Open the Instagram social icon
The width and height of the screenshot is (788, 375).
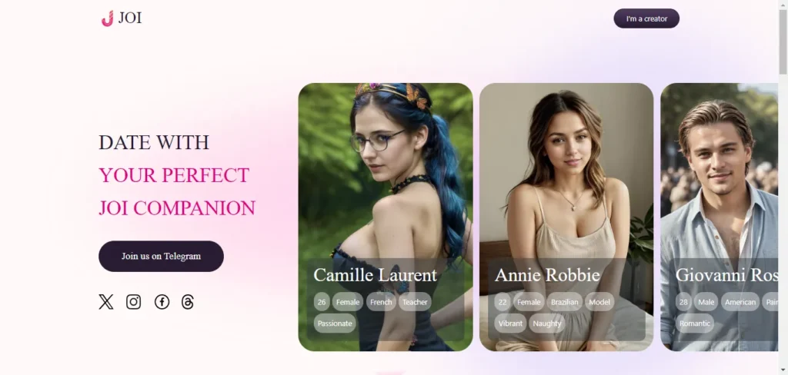[134, 302]
